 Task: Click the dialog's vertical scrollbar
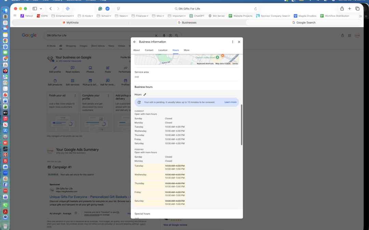[242, 125]
